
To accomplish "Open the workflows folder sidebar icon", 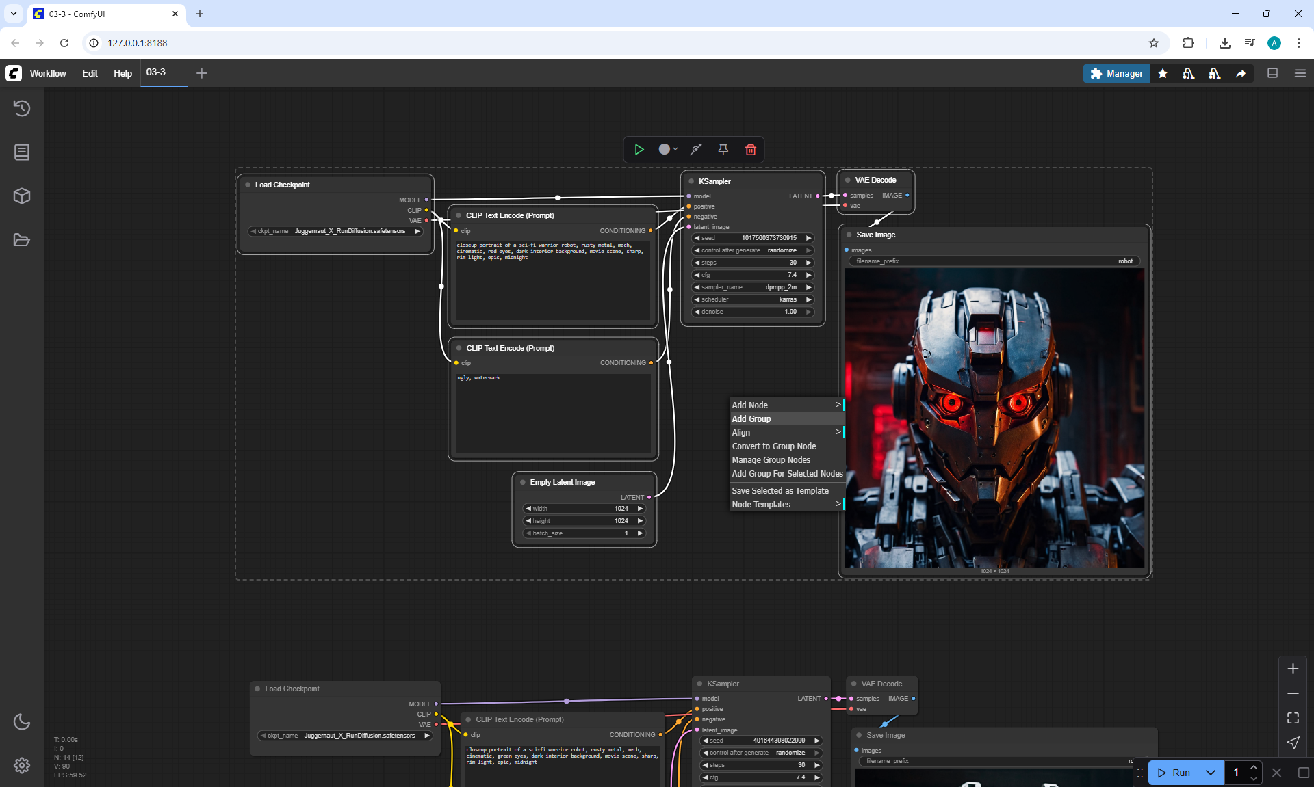I will [x=22, y=240].
